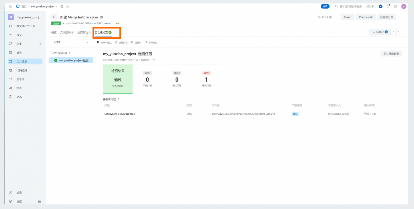Click the 前往检测任务 button
The width and height of the screenshot is (414, 209).
point(391,54)
